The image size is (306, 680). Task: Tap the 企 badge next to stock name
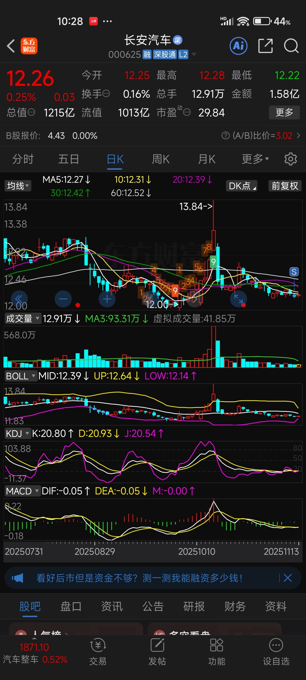point(178,40)
